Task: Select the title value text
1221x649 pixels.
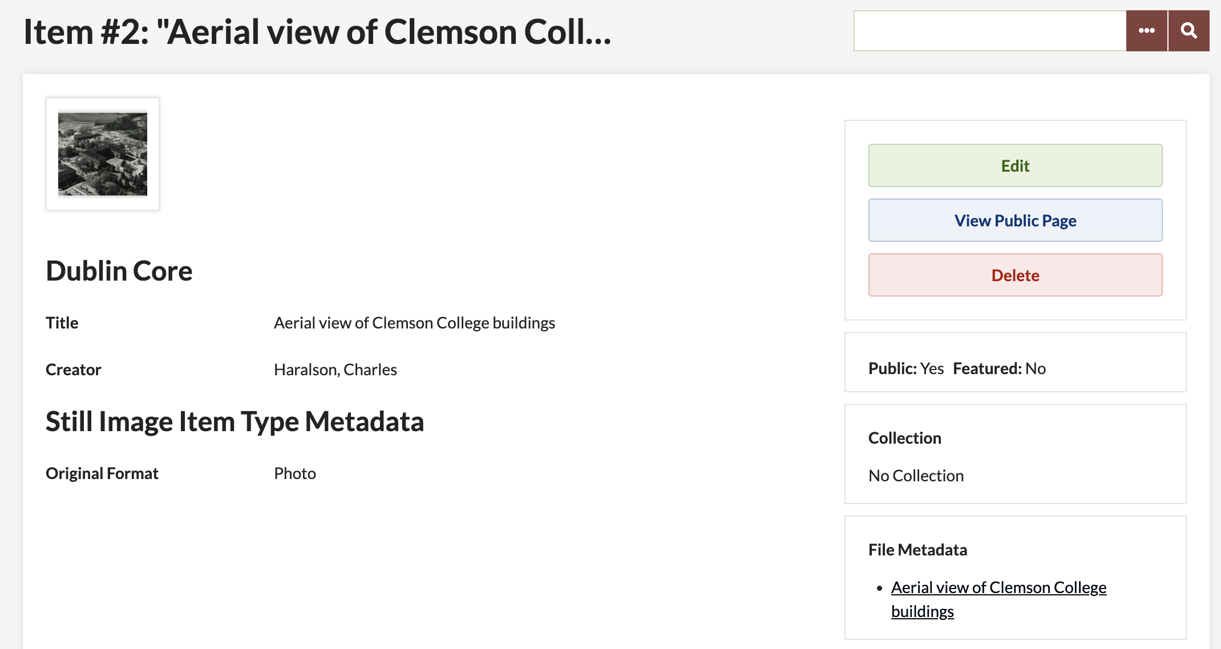Action: tap(414, 323)
